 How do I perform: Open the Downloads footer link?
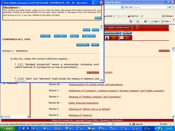[x=117, y=120]
